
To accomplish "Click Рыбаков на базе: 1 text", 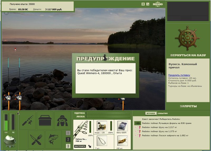I will [x=179, y=83].
